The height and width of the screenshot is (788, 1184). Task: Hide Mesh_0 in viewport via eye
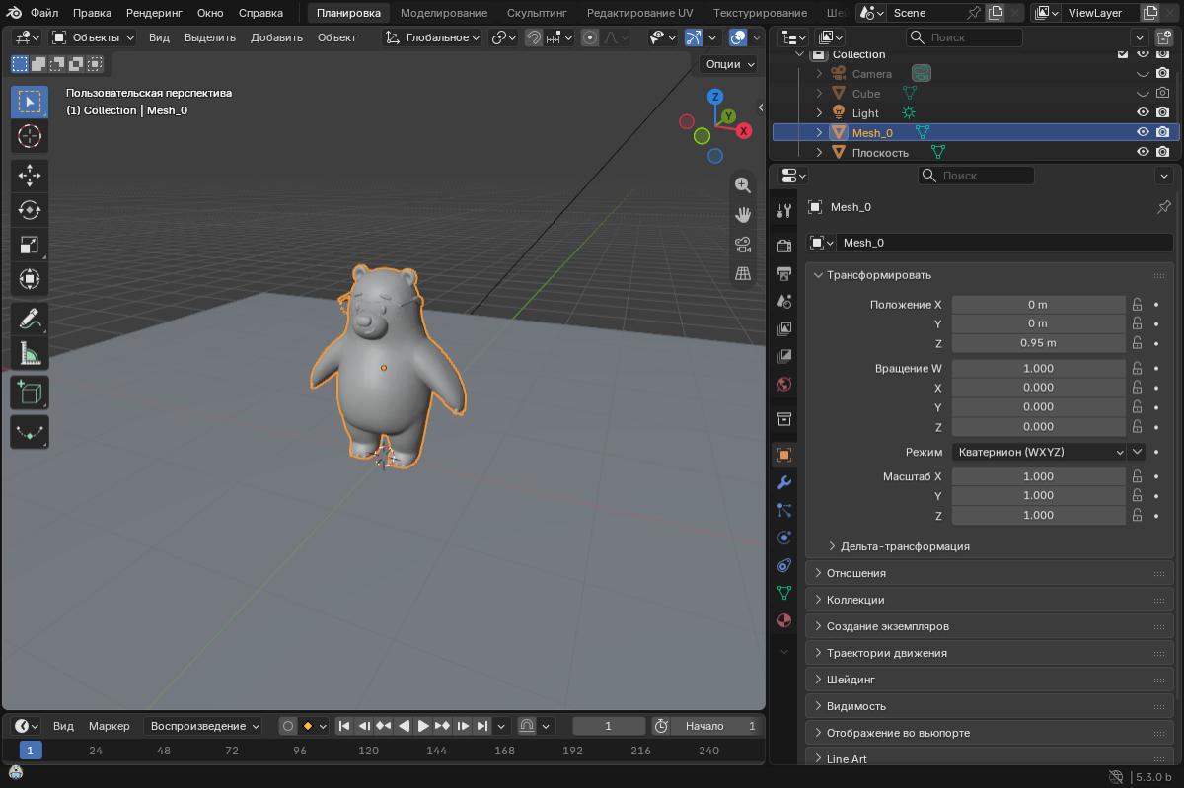pos(1143,132)
